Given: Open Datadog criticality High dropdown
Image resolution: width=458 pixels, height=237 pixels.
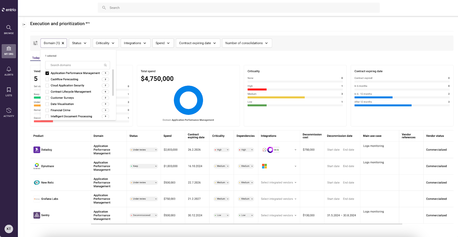Looking at the screenshot, I should tap(222, 150).
